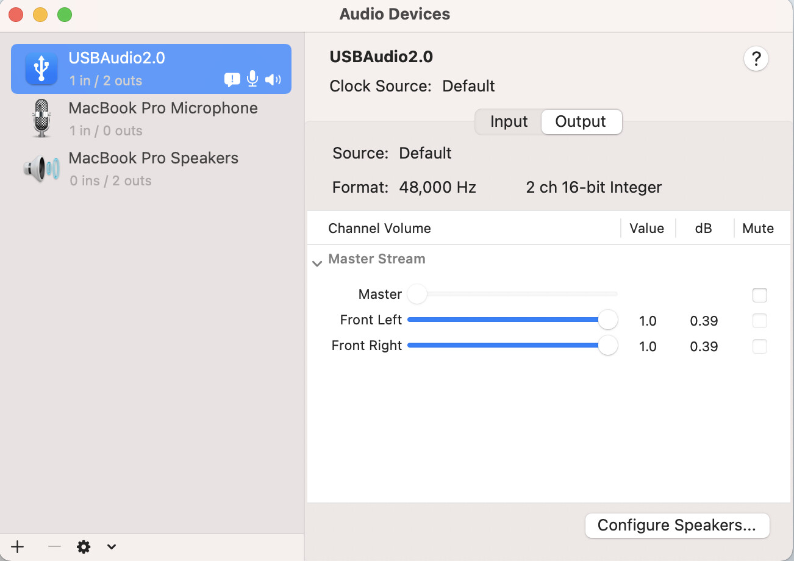Select the Output tab

pyautogui.click(x=581, y=121)
